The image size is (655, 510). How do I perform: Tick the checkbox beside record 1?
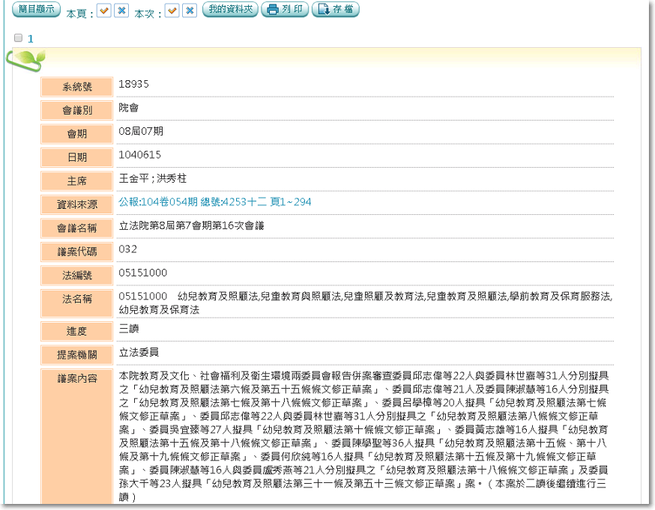(18, 38)
